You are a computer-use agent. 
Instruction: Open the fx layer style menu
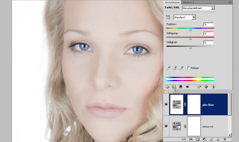click(x=191, y=139)
